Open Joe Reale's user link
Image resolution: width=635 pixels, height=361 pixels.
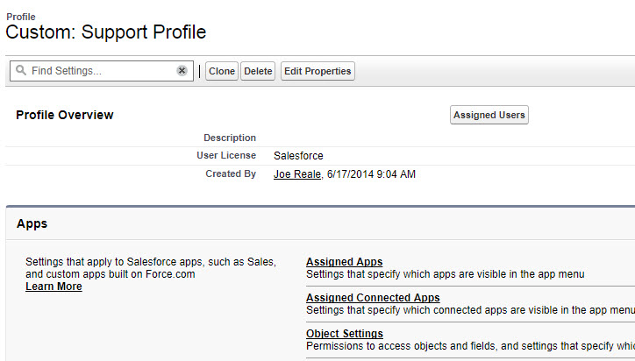[297, 174]
